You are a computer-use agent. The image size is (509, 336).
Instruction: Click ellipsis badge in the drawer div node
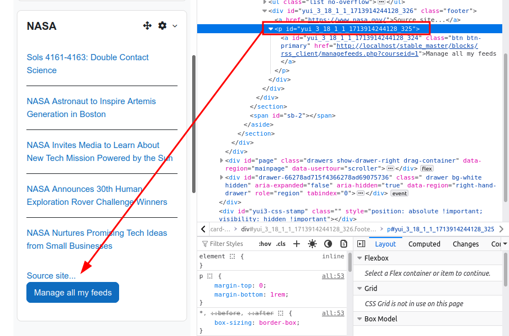coord(361,193)
